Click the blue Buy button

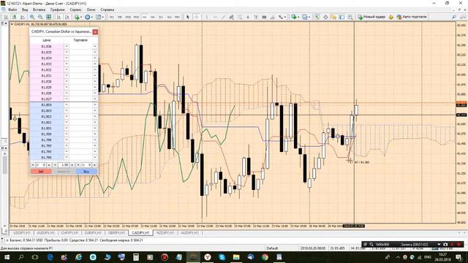click(x=86, y=172)
